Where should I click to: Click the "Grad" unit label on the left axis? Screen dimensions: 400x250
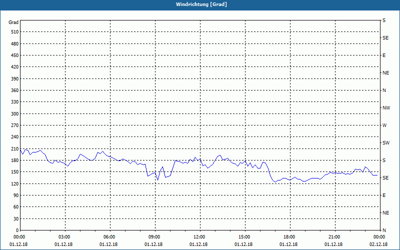coord(13,22)
